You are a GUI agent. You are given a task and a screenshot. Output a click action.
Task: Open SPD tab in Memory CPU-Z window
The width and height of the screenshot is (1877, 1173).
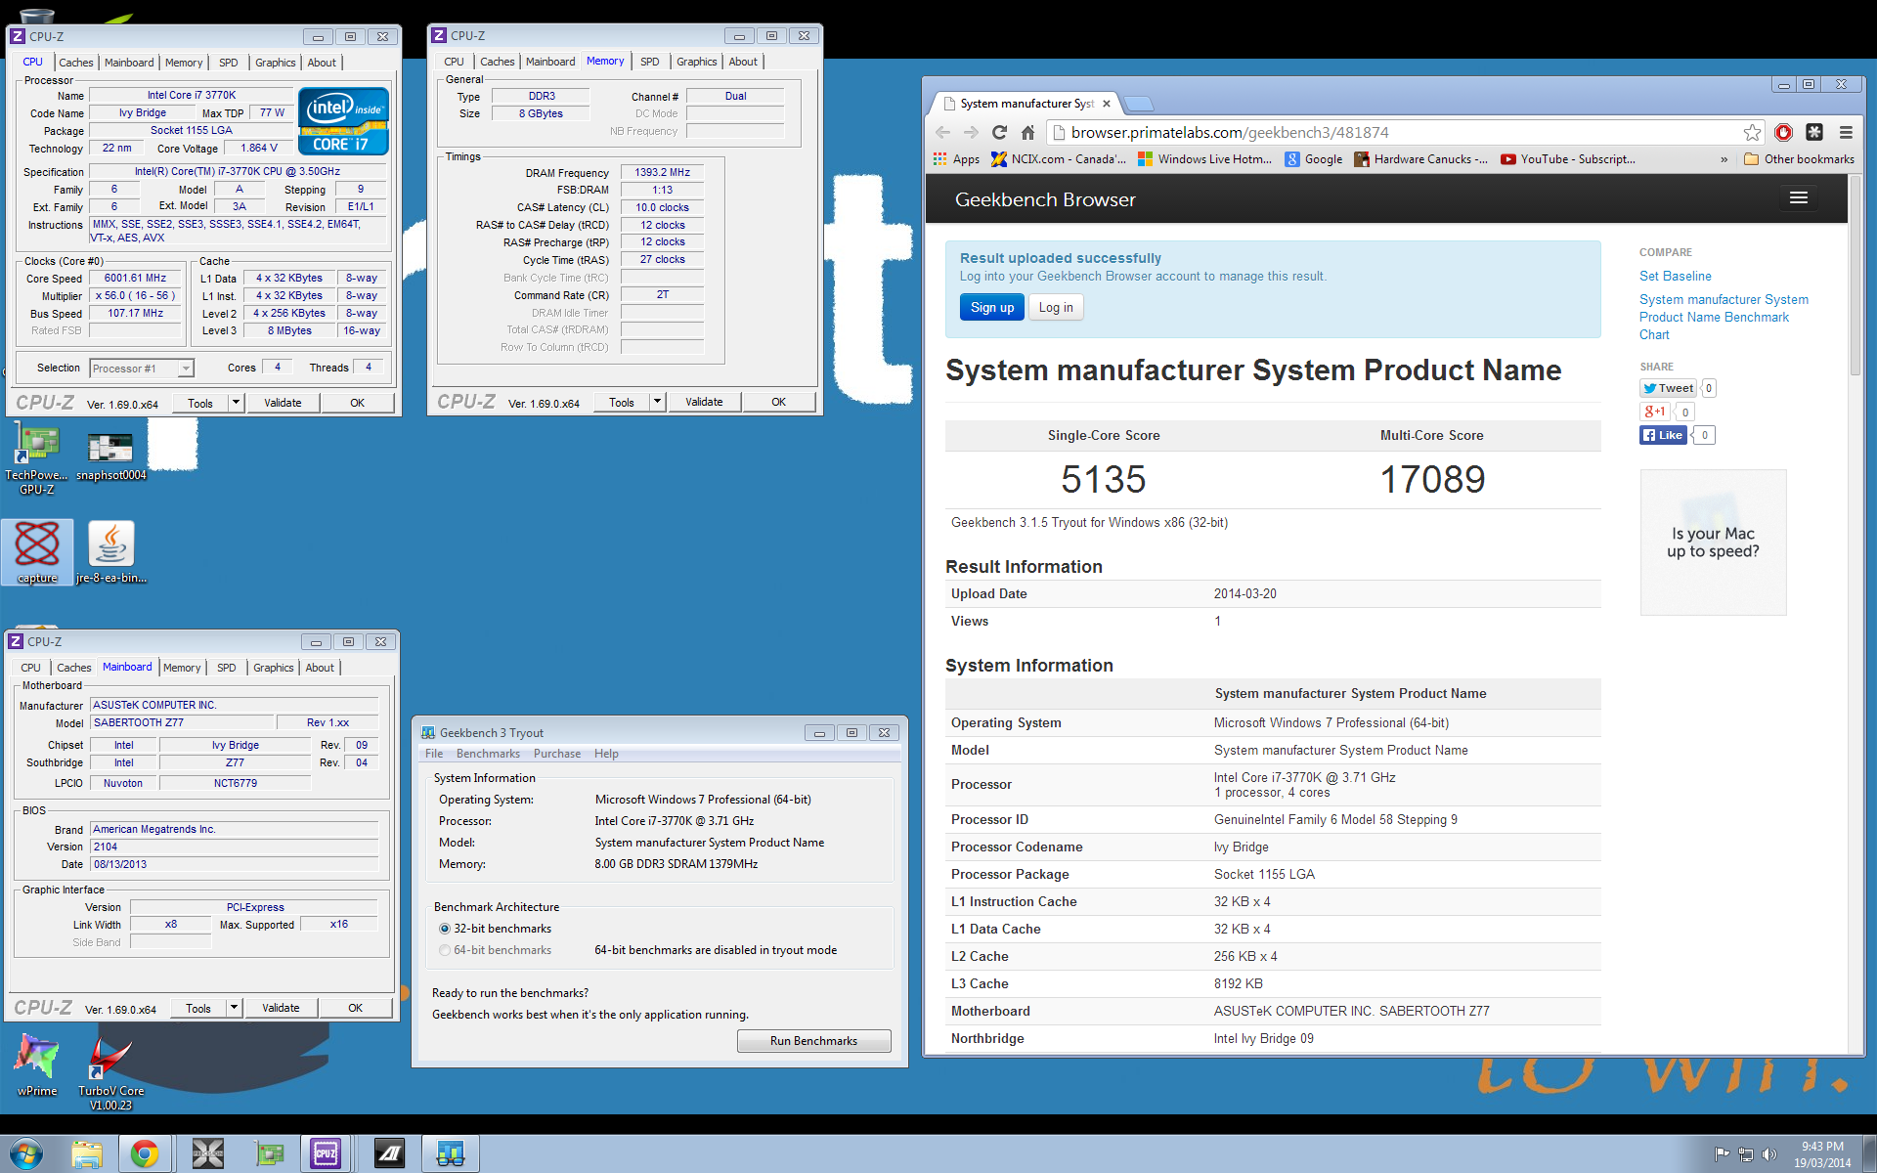(x=650, y=62)
